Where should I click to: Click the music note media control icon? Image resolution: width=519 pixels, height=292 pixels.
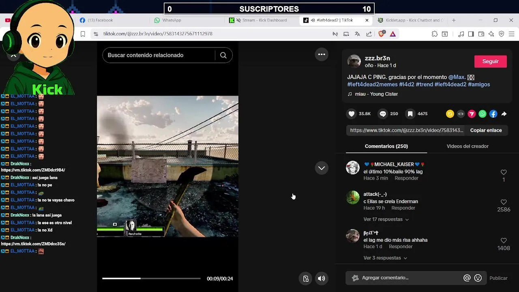coord(461,34)
